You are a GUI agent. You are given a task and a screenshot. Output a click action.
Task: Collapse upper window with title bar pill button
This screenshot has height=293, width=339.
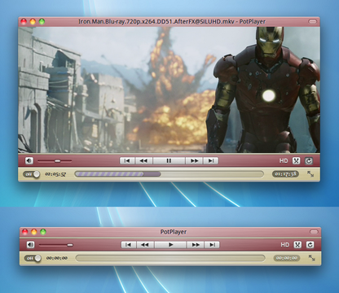point(313,21)
